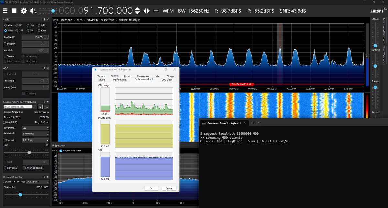Click the spyserver.exe Properties window title icon
The height and width of the screenshot is (208, 388).
[95, 69]
